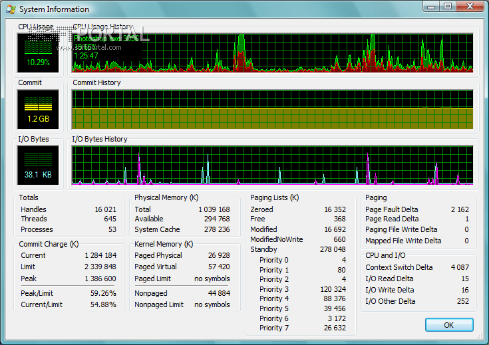The height and width of the screenshot is (345, 489).
Task: Minimize the System Information window
Action: pos(432,7)
